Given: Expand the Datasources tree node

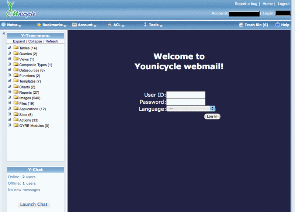Looking at the screenshot, I should (9, 70).
